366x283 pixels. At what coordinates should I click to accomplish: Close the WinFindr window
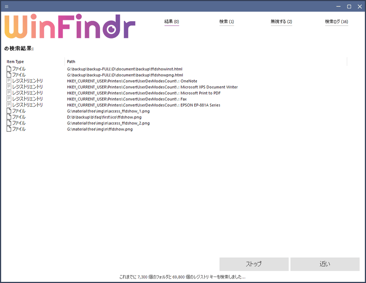pyautogui.click(x=360, y=6)
